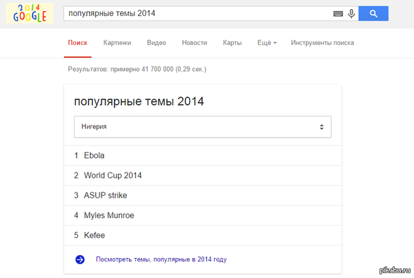Open the Нигерия country dropdown
The height and width of the screenshot is (278, 414).
tap(202, 127)
